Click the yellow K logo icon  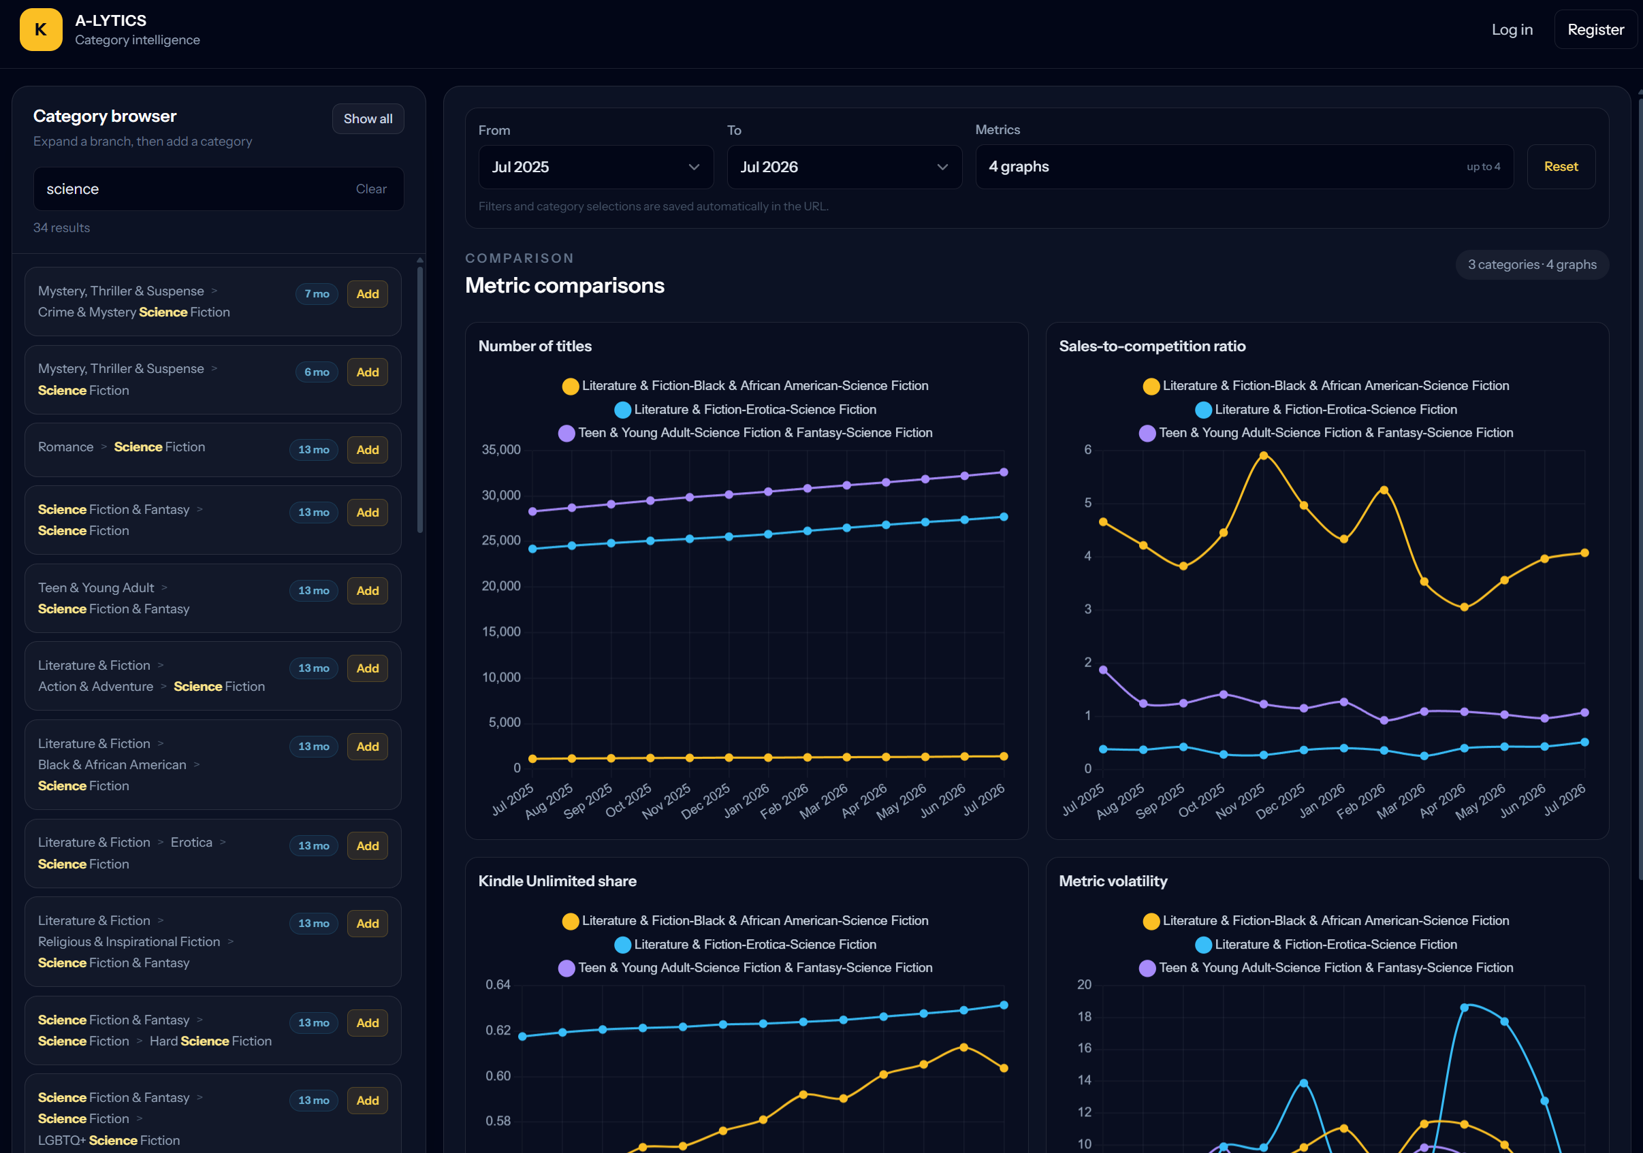tap(41, 29)
